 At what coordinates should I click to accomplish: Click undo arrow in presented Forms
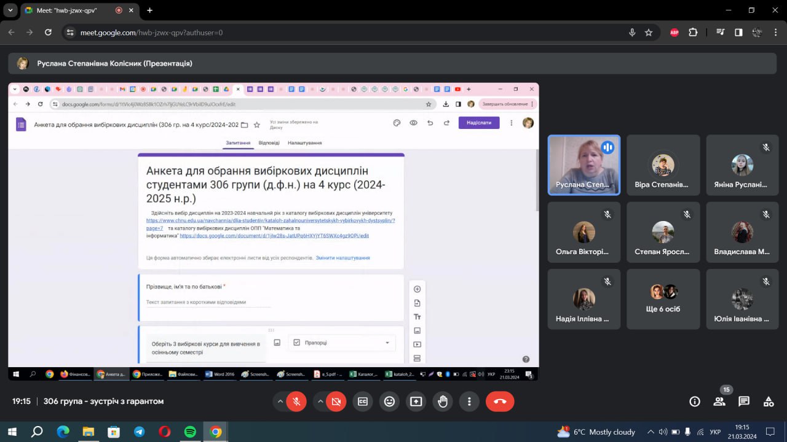430,123
